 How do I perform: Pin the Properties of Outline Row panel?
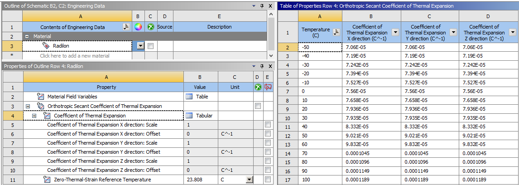click(262, 66)
